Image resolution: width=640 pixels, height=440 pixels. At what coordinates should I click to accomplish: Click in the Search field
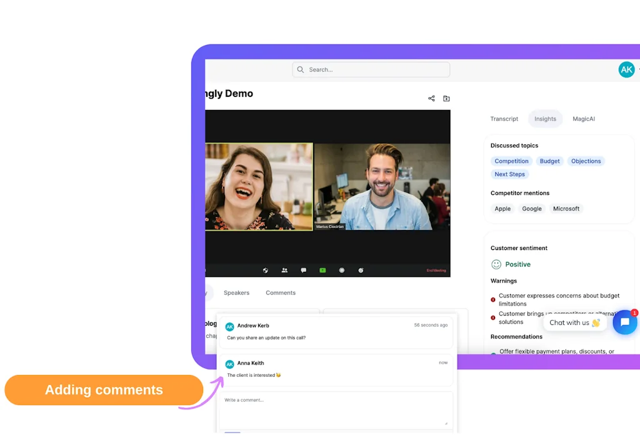coord(371,70)
